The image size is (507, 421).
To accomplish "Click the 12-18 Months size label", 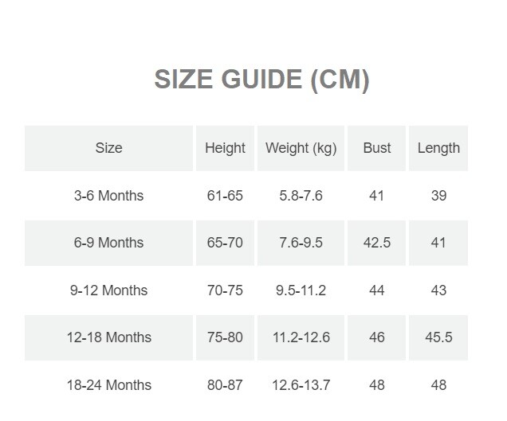I will pyautogui.click(x=108, y=337).
